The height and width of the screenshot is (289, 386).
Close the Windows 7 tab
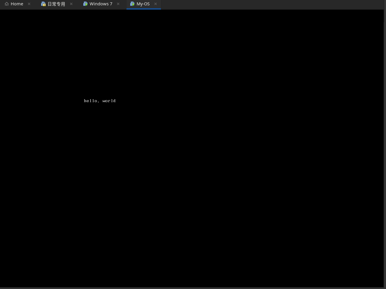[118, 4]
